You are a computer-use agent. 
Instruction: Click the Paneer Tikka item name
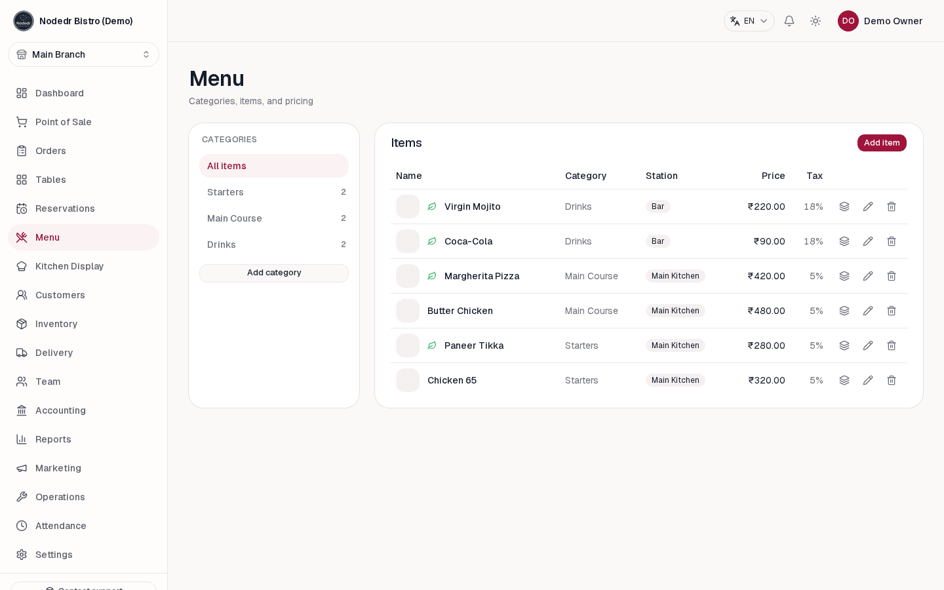click(474, 345)
